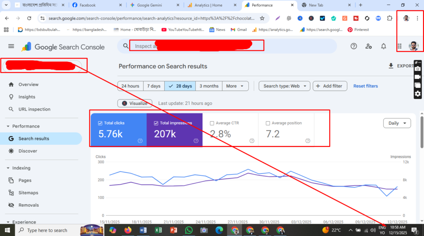Collapse the Experience section
The image size is (424, 236).
point(8,222)
